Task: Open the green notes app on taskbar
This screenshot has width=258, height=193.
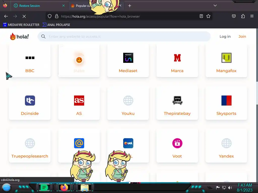Action: coord(44,187)
